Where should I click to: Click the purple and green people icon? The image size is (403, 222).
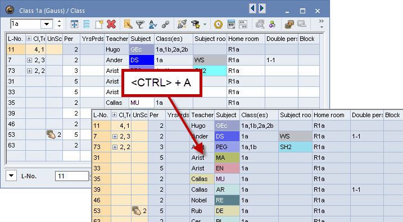pyautogui.click(x=272, y=24)
